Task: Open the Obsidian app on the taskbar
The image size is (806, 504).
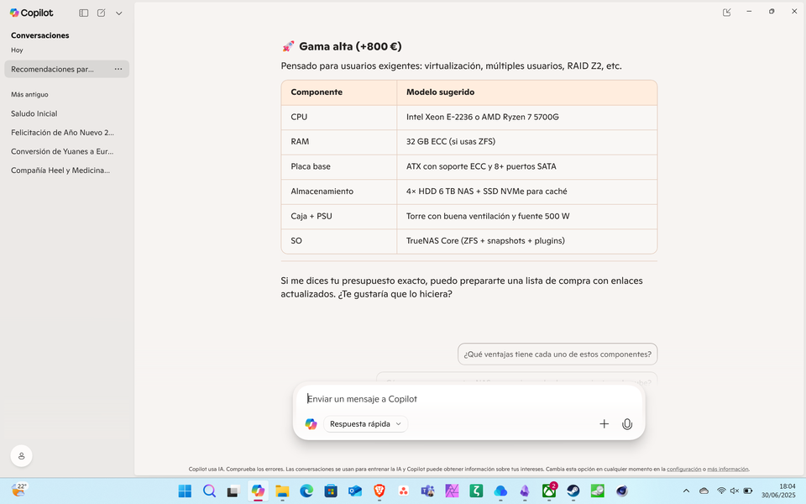Action: (524, 491)
